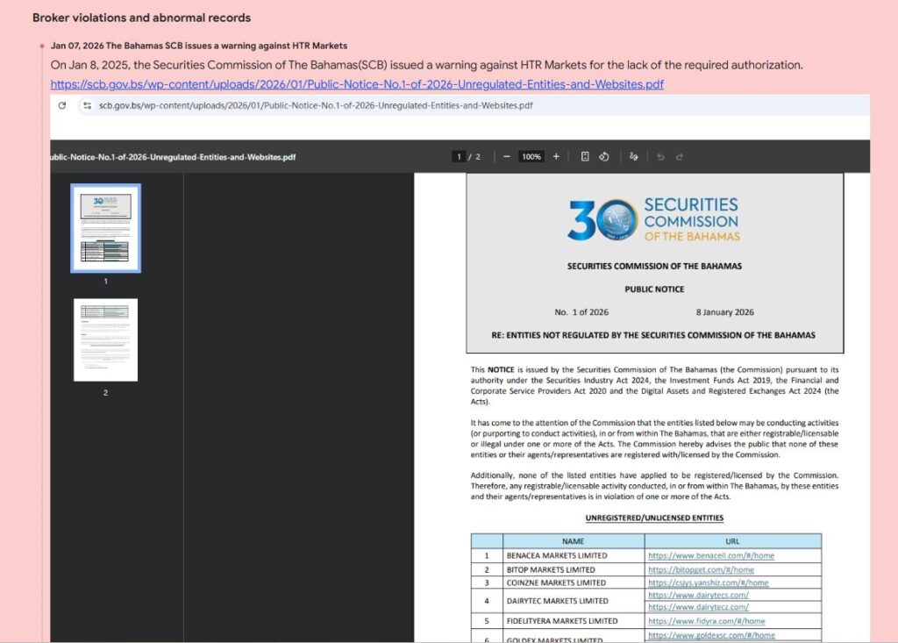Open the csjys.yanshiz.com link
Image resolution: width=898 pixels, height=643 pixels.
pos(708,582)
